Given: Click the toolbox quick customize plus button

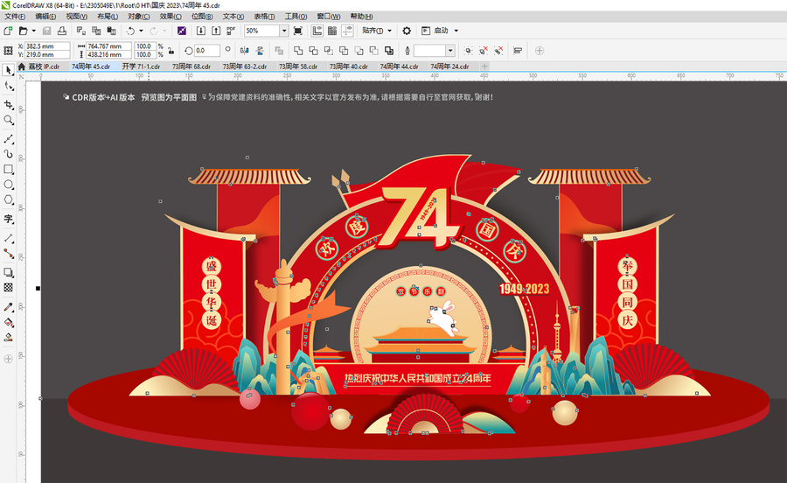Looking at the screenshot, I should (8, 359).
